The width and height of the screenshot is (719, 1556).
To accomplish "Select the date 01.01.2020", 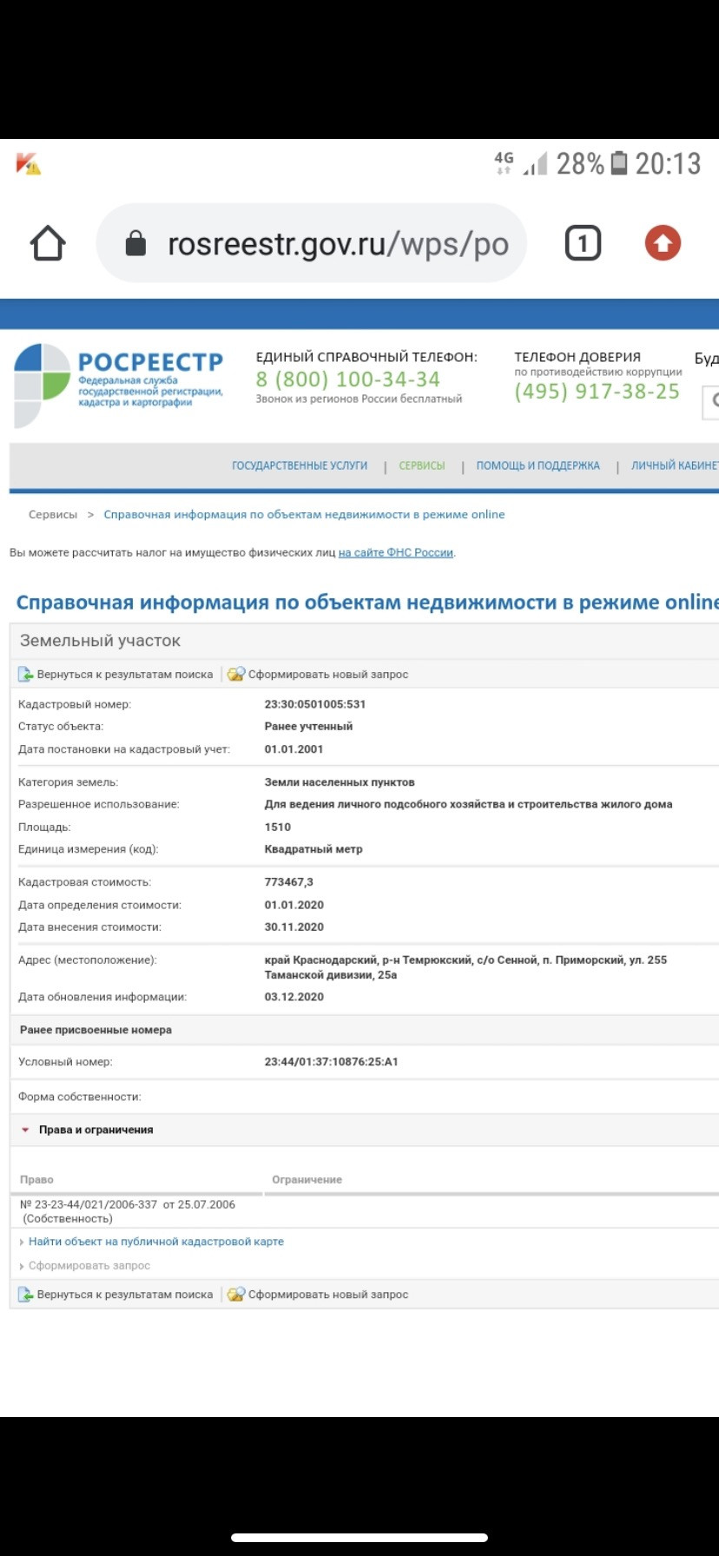I will click(x=294, y=904).
